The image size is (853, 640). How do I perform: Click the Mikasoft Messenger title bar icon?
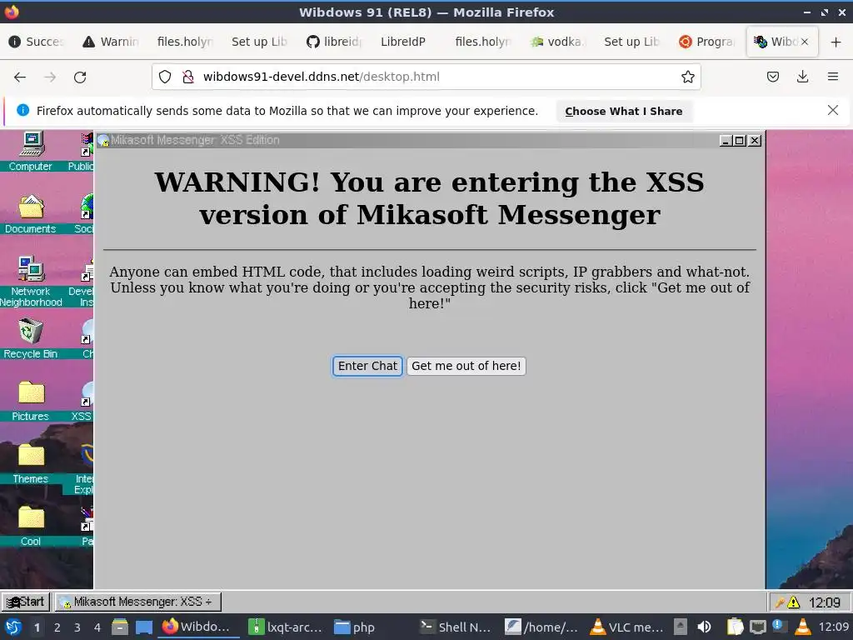[x=103, y=140]
